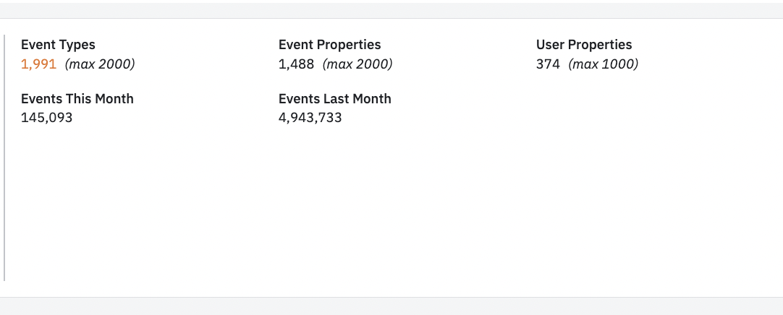Click empty white space right of User Properties

click(x=709, y=54)
